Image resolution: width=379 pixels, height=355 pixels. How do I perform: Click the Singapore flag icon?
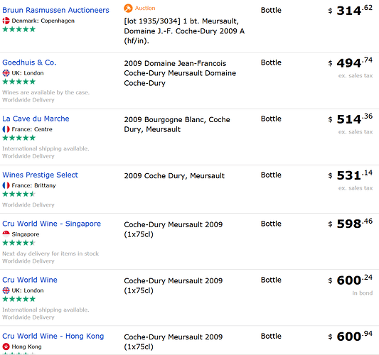(x=6, y=234)
